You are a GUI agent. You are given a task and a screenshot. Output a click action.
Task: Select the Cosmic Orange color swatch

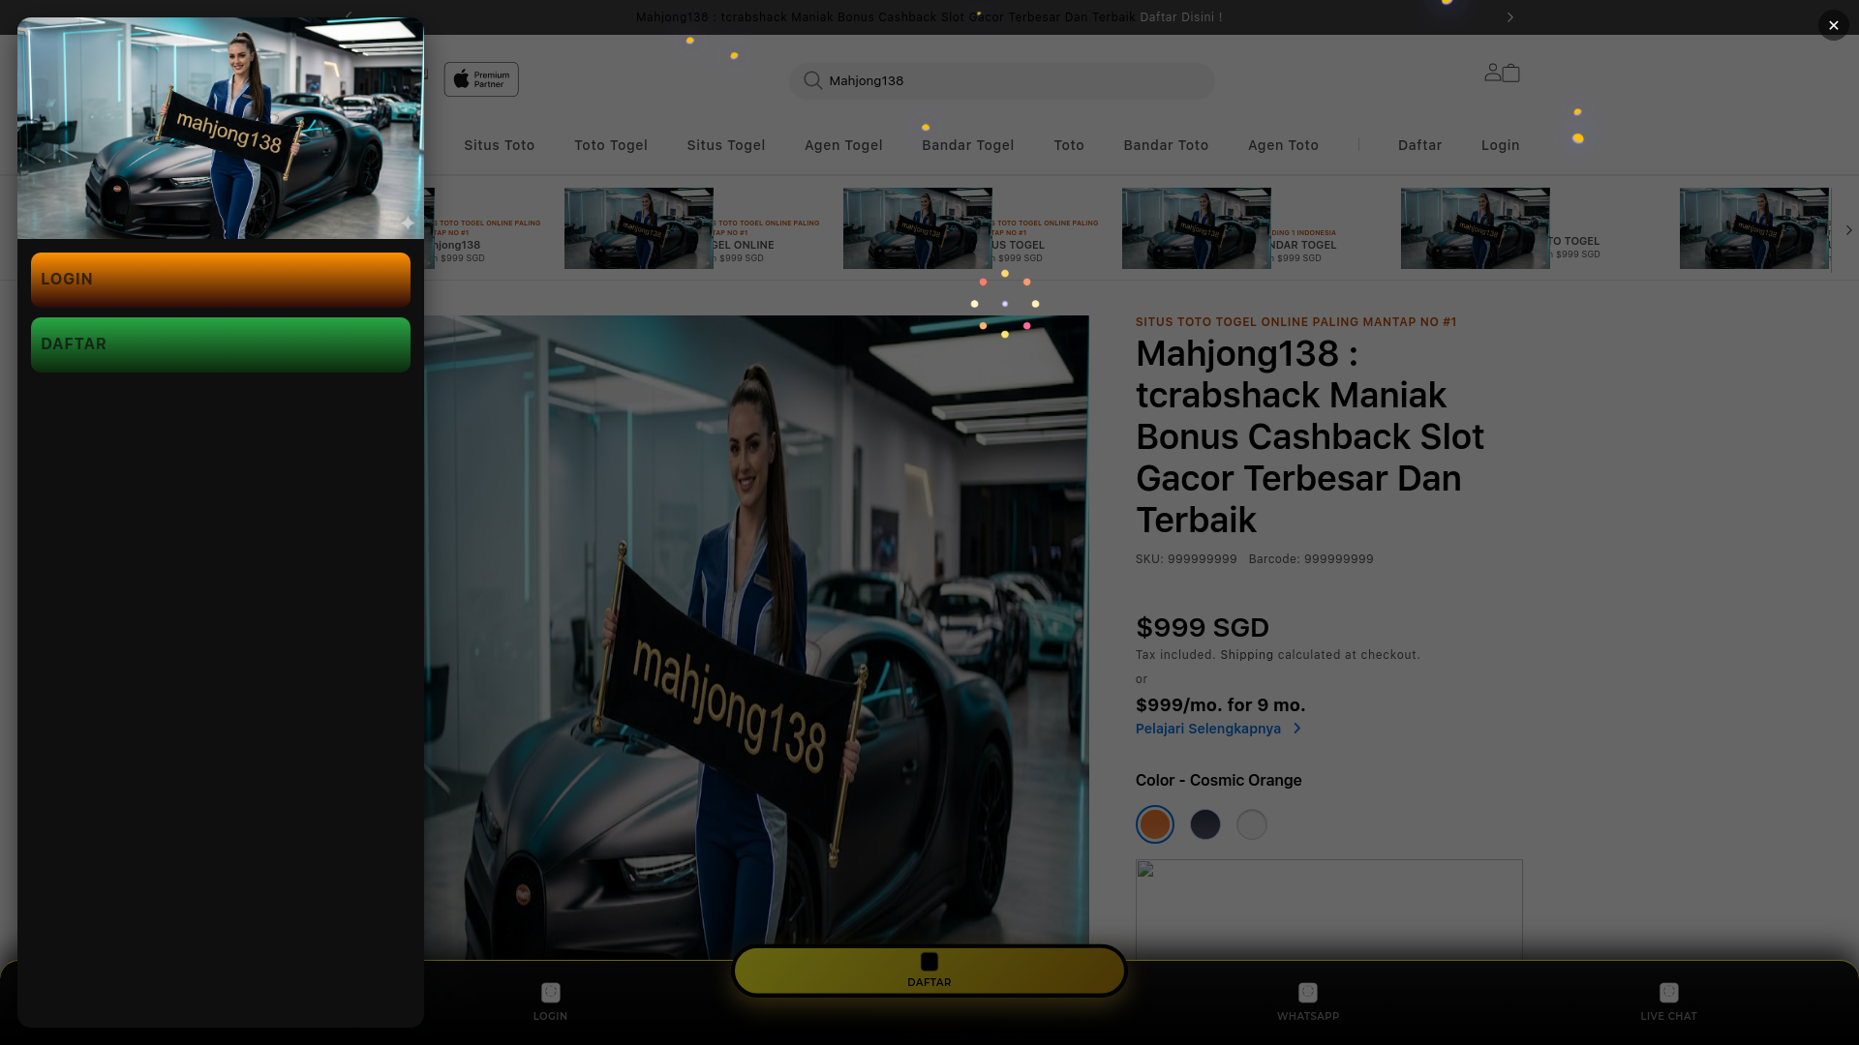click(1155, 824)
